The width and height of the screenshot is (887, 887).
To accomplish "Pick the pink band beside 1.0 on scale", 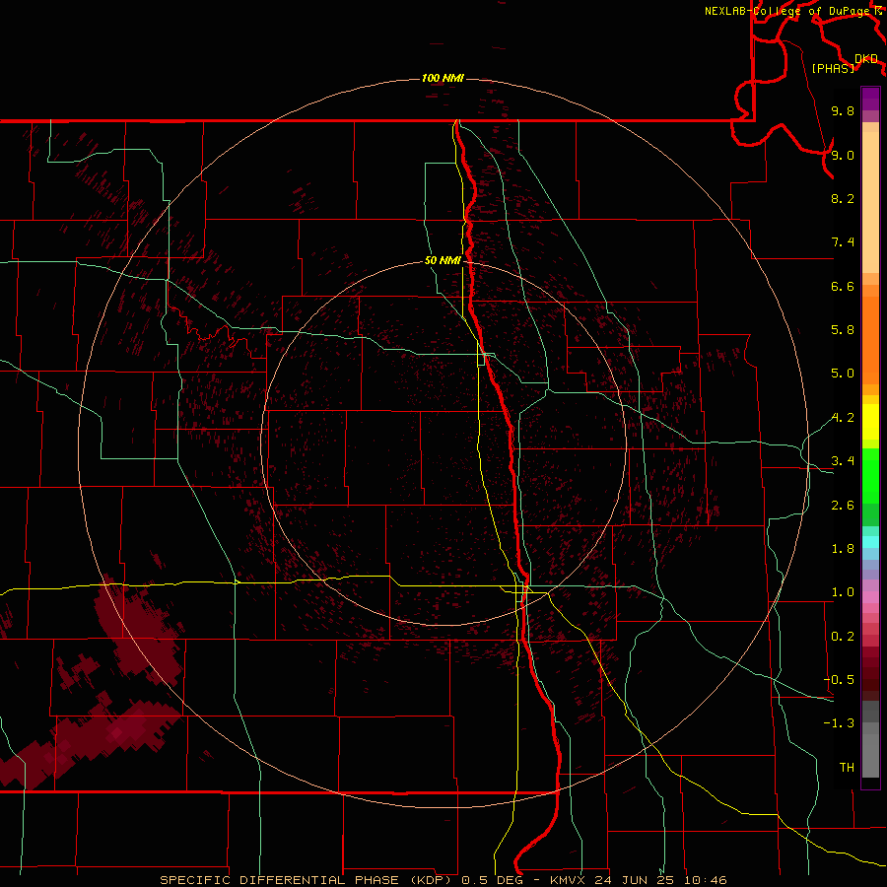I will click(x=870, y=597).
